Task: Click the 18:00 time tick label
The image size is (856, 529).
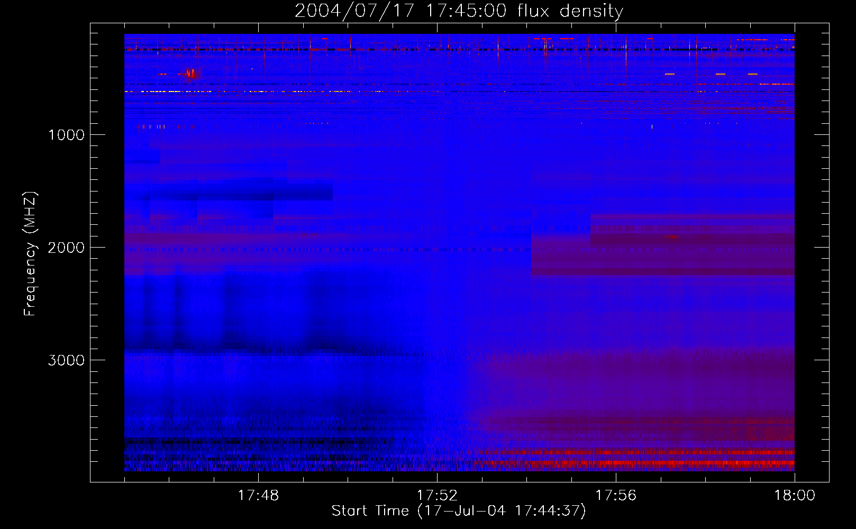Action: 795,496
